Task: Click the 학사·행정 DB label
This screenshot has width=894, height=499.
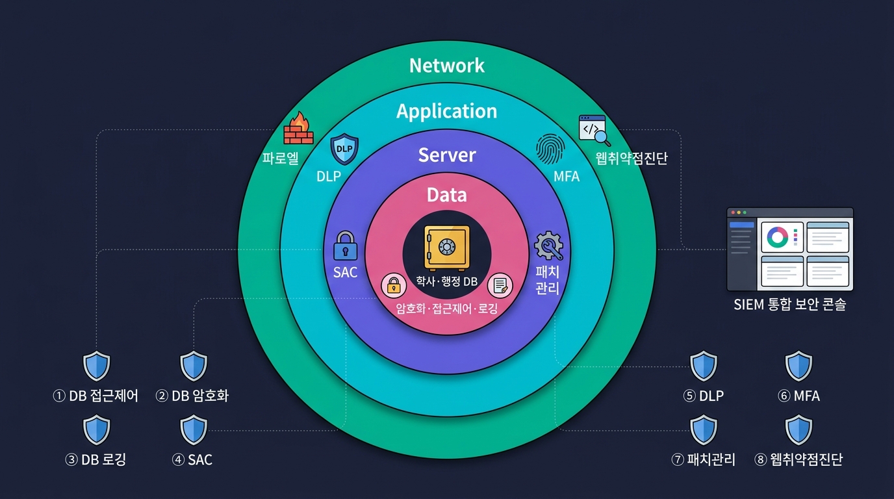Action: [x=447, y=282]
